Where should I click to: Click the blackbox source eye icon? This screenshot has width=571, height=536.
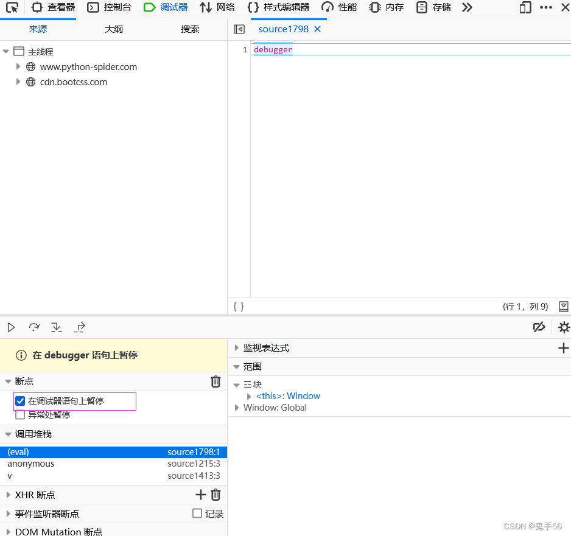pyautogui.click(x=538, y=327)
